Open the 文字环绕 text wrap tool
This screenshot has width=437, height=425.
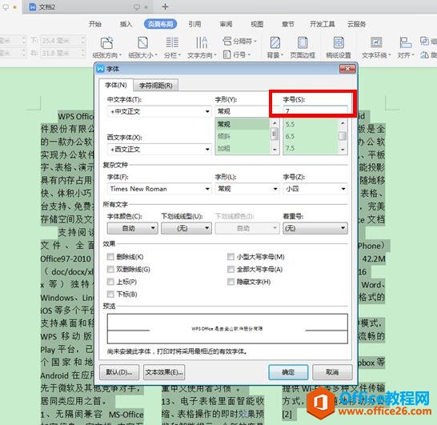[x=376, y=47]
